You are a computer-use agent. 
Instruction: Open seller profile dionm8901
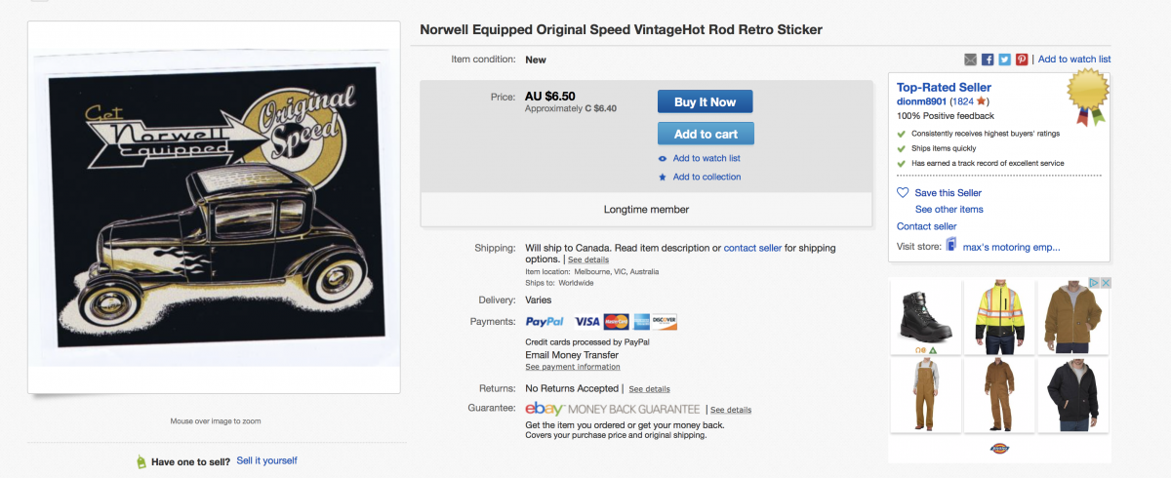[x=921, y=101]
